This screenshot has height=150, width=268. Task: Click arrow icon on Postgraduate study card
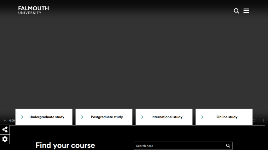tap(81, 117)
